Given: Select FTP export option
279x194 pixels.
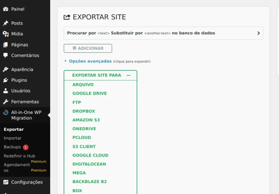Looking at the screenshot, I should click(77, 102).
